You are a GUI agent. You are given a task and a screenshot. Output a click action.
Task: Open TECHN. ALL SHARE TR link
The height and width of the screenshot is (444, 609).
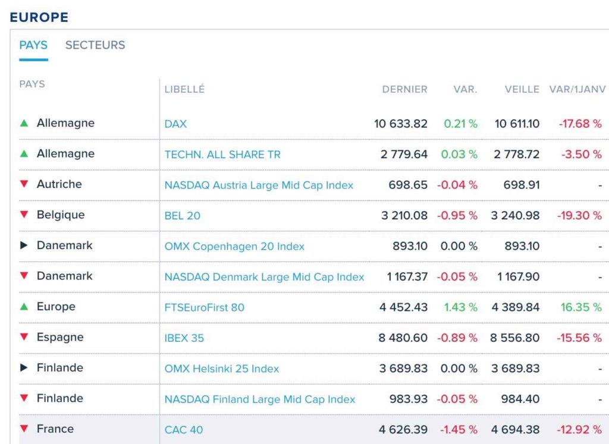click(x=222, y=155)
